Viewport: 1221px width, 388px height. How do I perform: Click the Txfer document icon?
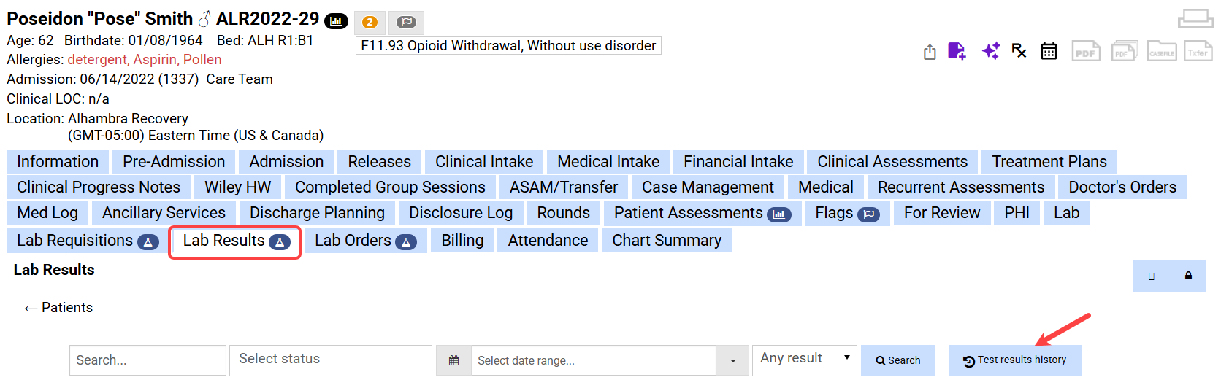pyautogui.click(x=1198, y=51)
